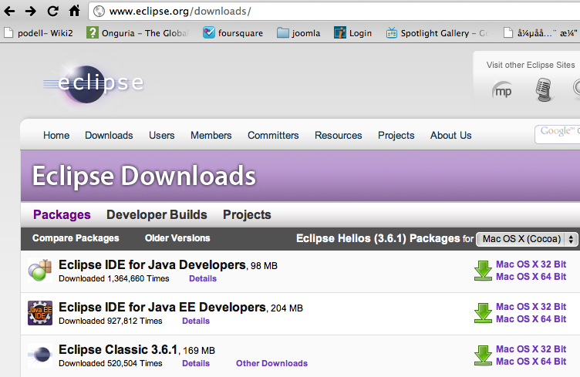This screenshot has height=377, width=580.
Task: Download Eclipse Classic Mac OS X 64 Bit
Action: 531,362
